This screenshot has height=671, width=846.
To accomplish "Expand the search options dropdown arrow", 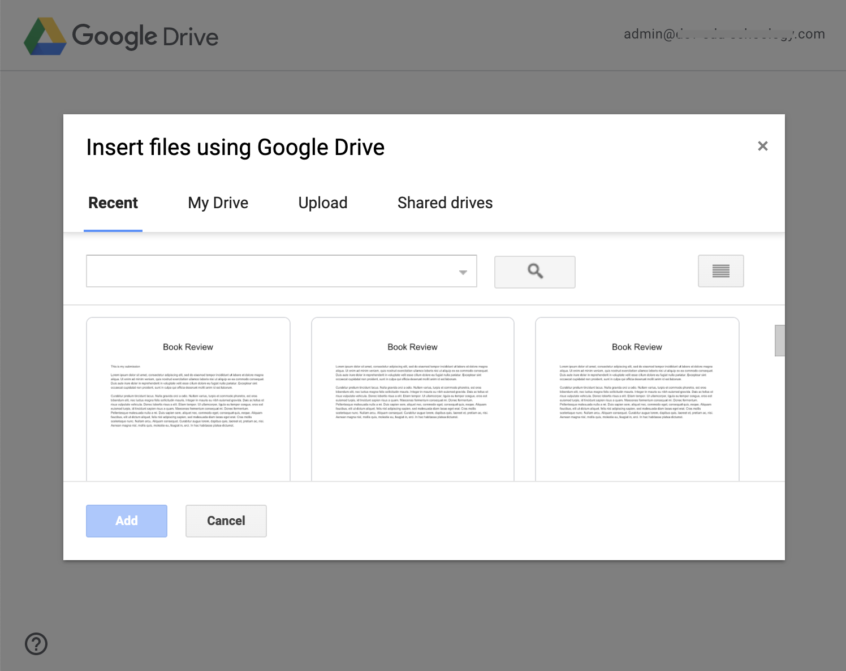I will coord(463,272).
